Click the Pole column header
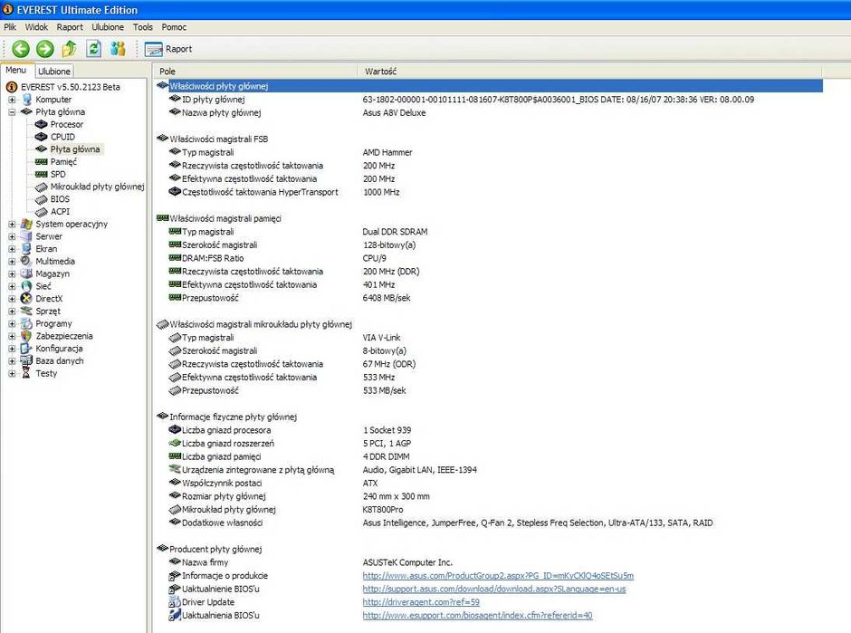 [255, 72]
